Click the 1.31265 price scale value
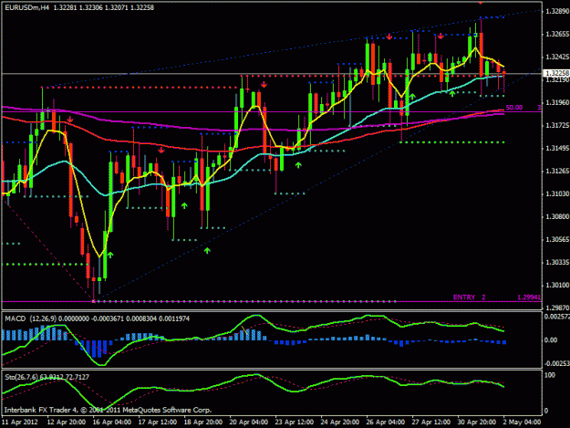This screenshot has width=570, height=428. [557, 171]
